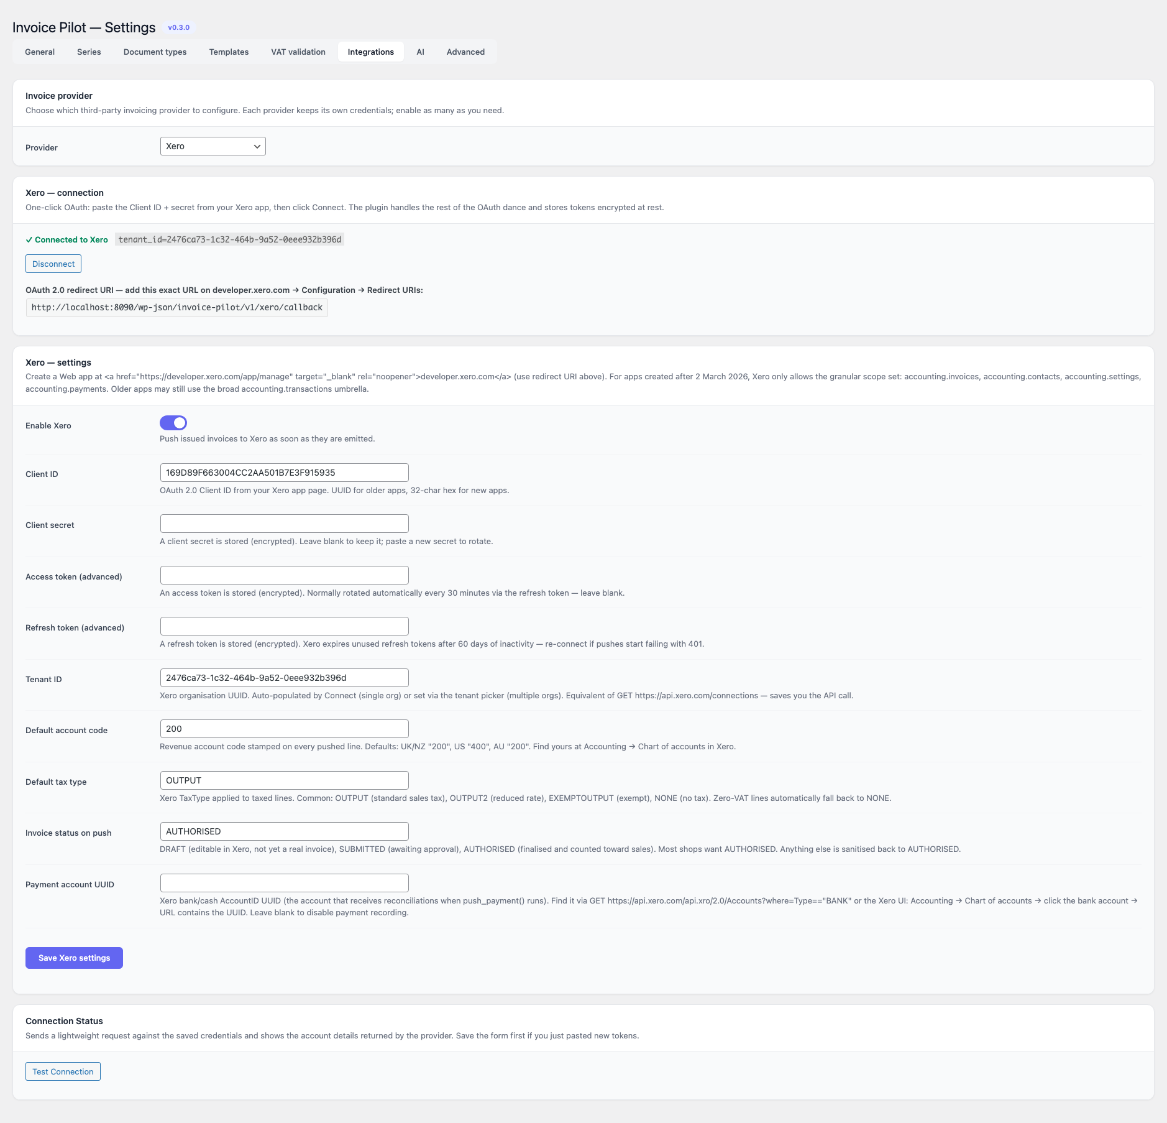Image resolution: width=1167 pixels, height=1123 pixels.
Task: Open the Provider dropdown showing Xero
Action: [213, 146]
